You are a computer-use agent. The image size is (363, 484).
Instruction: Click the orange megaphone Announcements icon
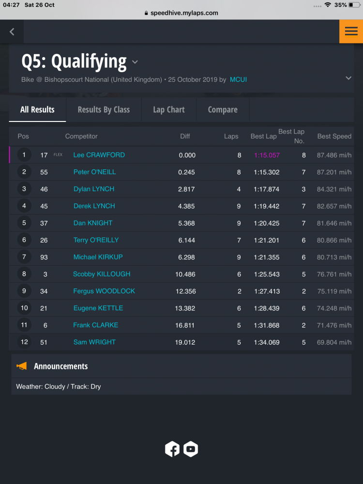[x=22, y=366]
